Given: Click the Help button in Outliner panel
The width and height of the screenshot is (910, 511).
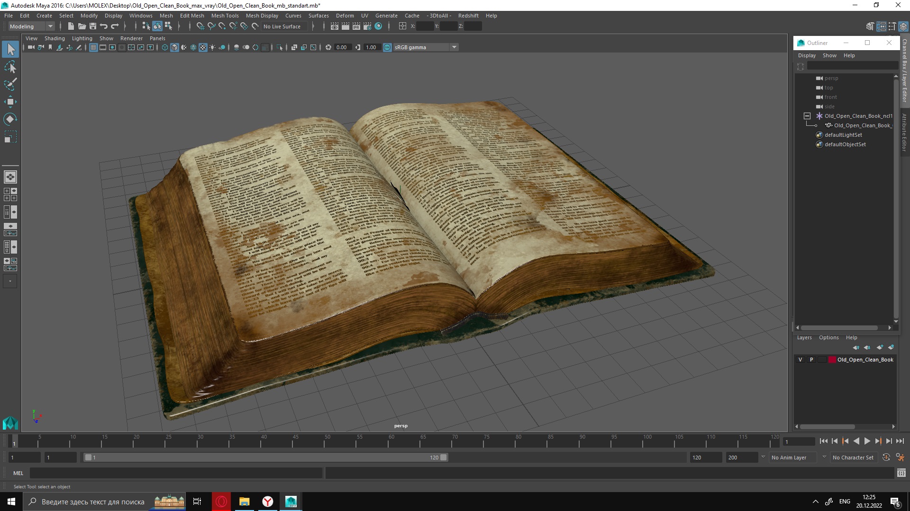Looking at the screenshot, I should click(849, 55).
